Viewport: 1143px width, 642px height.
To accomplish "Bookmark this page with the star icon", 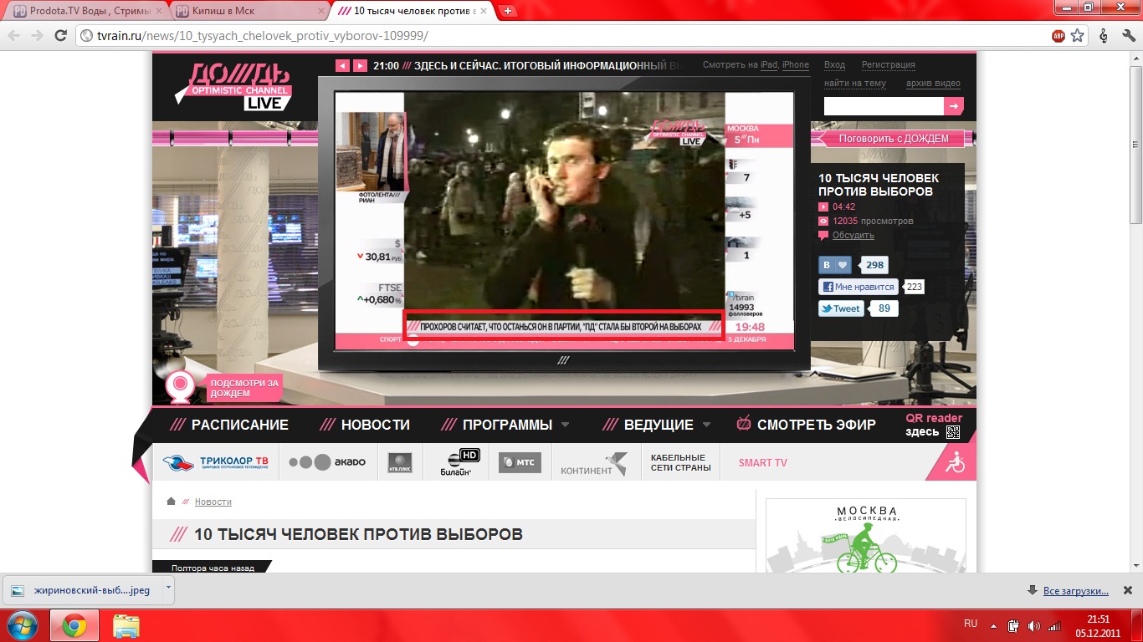I will click(x=1078, y=36).
